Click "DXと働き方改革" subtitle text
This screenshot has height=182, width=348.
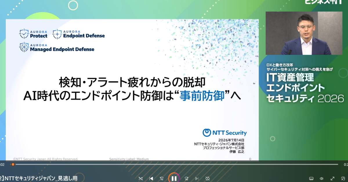tap(280, 65)
